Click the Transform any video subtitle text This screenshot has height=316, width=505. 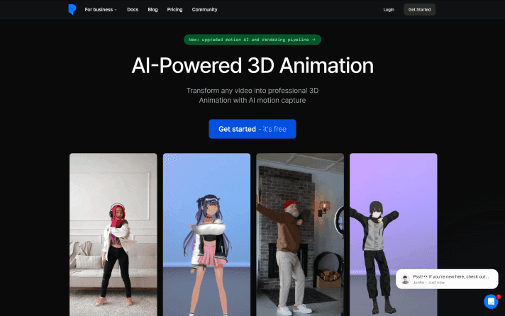pos(252,95)
